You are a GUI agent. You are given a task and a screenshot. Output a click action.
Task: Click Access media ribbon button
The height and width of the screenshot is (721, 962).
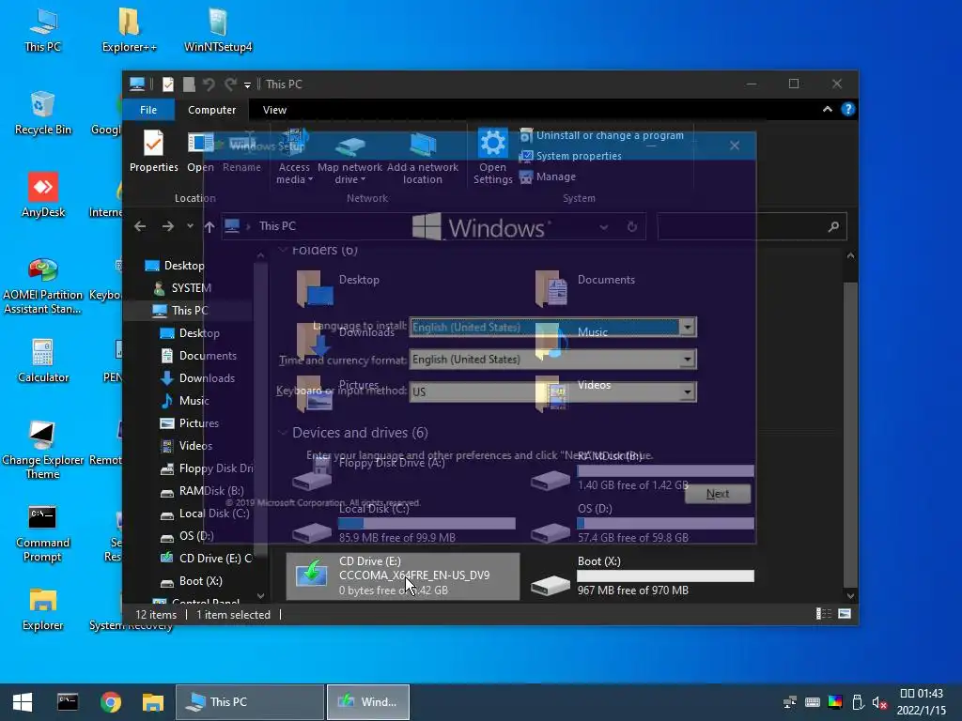click(294, 157)
